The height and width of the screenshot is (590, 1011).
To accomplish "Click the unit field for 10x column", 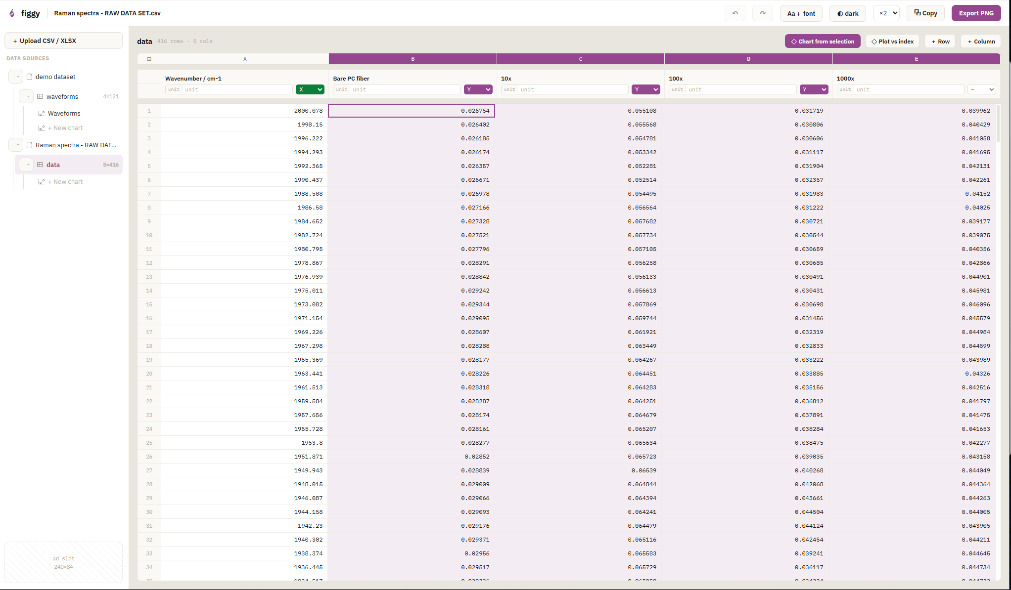I will (573, 89).
